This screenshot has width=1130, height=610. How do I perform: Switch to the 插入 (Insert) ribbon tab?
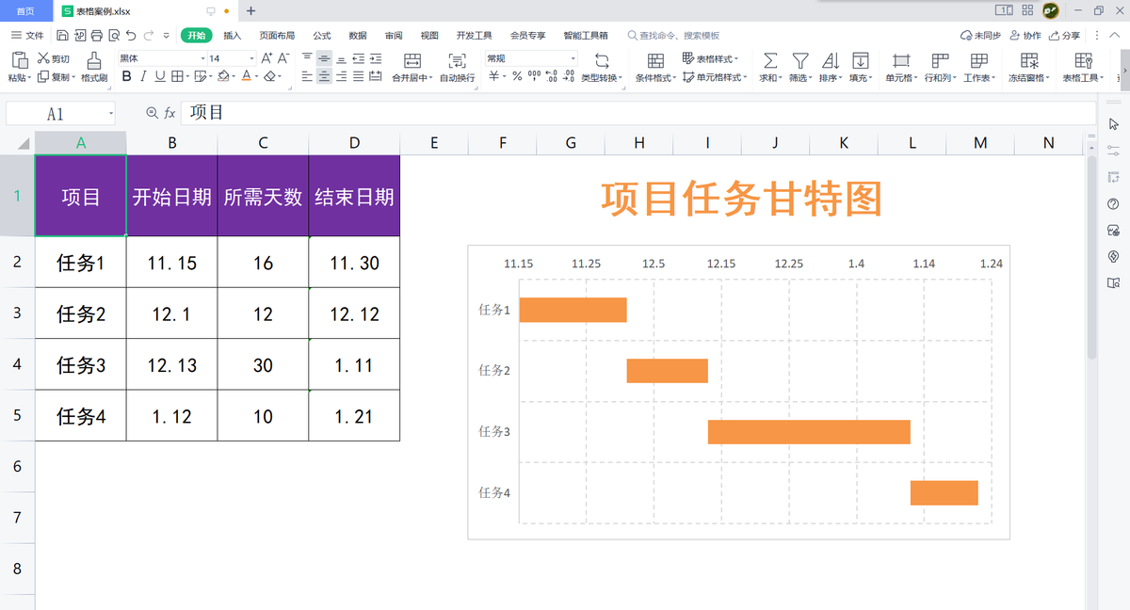pos(233,35)
